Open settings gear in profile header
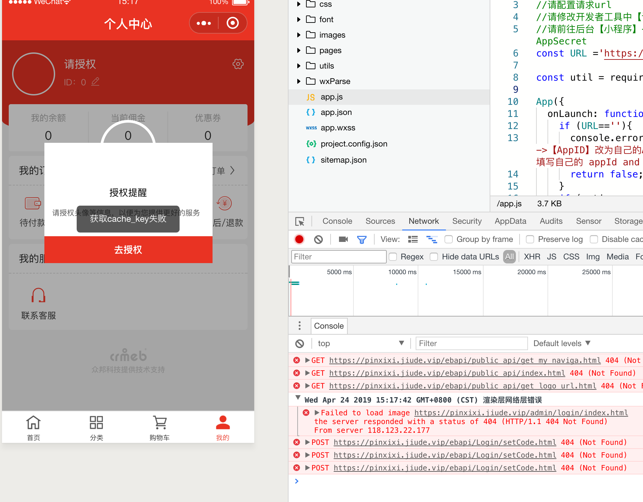The image size is (643, 502). [x=238, y=64]
